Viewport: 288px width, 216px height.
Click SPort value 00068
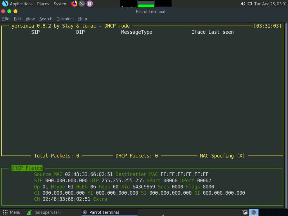coord(170,181)
